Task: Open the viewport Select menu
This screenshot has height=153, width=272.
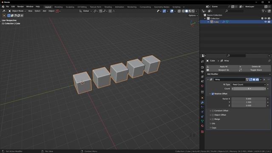Action: point(37,11)
